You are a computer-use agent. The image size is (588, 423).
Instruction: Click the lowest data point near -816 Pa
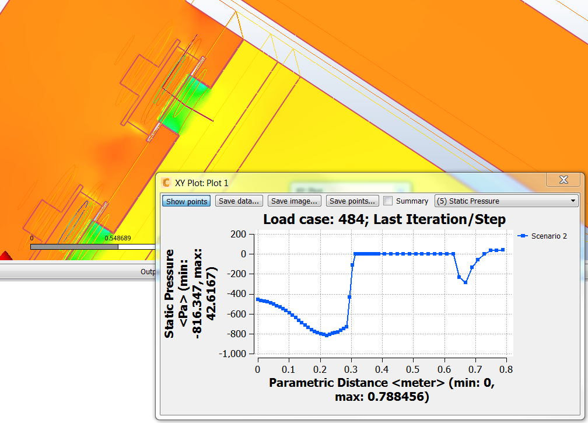pyautogui.click(x=327, y=335)
